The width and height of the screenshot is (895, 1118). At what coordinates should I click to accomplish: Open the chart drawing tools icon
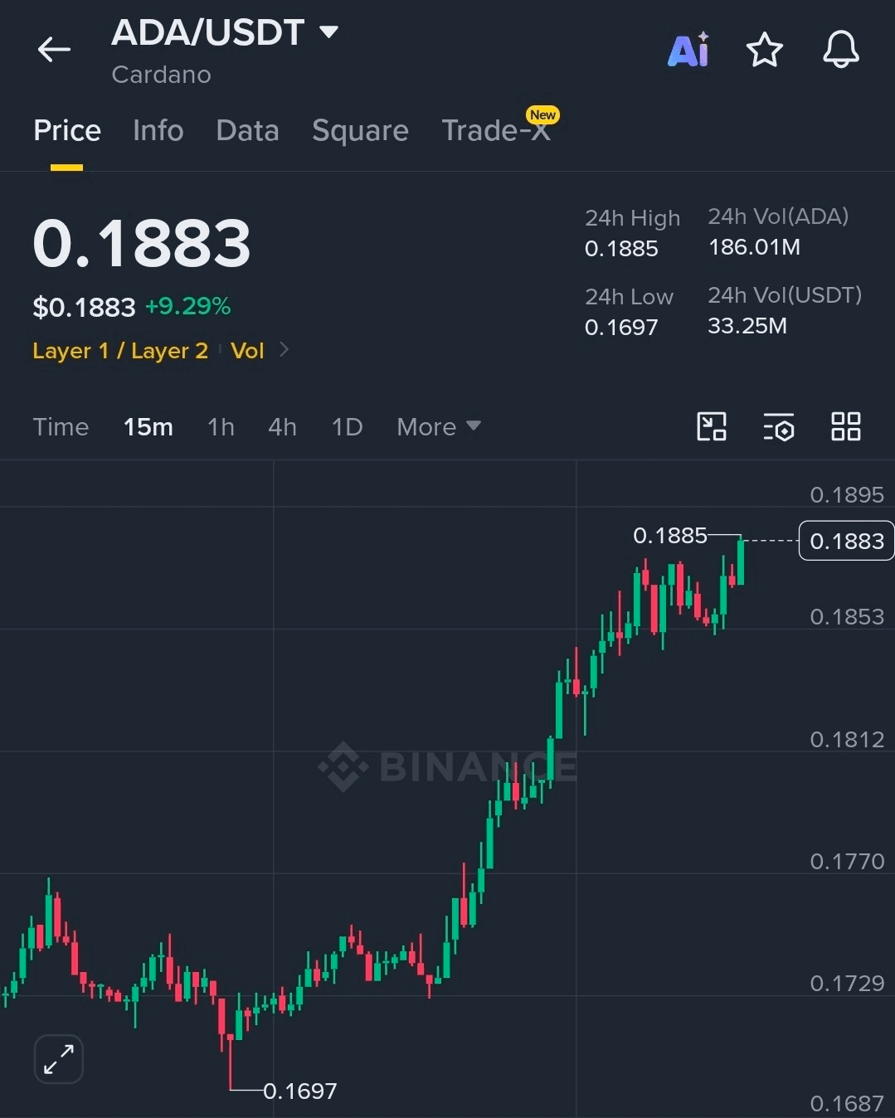point(712,426)
